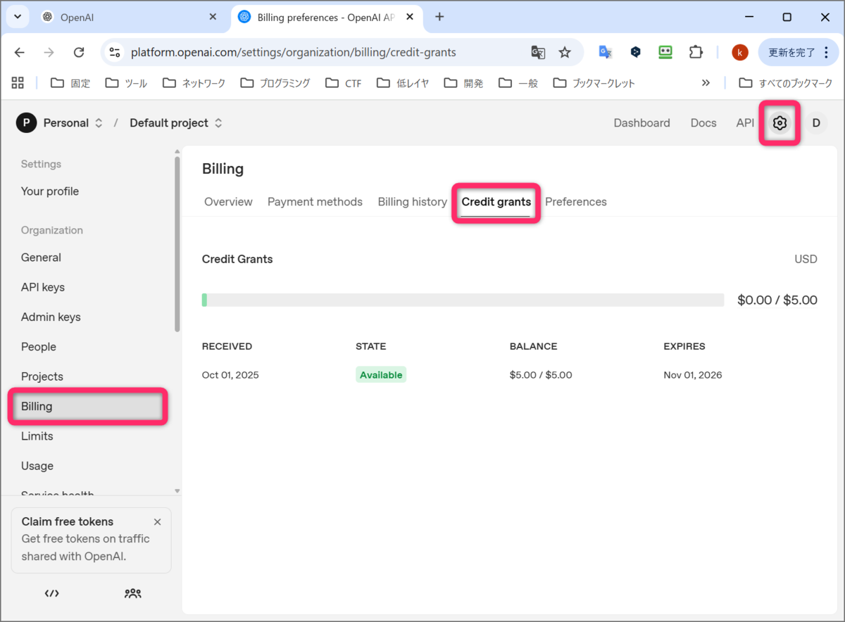The height and width of the screenshot is (622, 845).
Task: Open the tab search dropdown arrow
Action: pyautogui.click(x=17, y=17)
